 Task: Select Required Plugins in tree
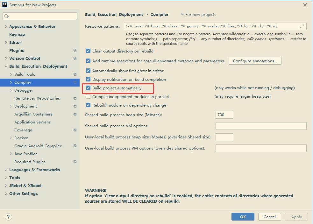(30, 162)
